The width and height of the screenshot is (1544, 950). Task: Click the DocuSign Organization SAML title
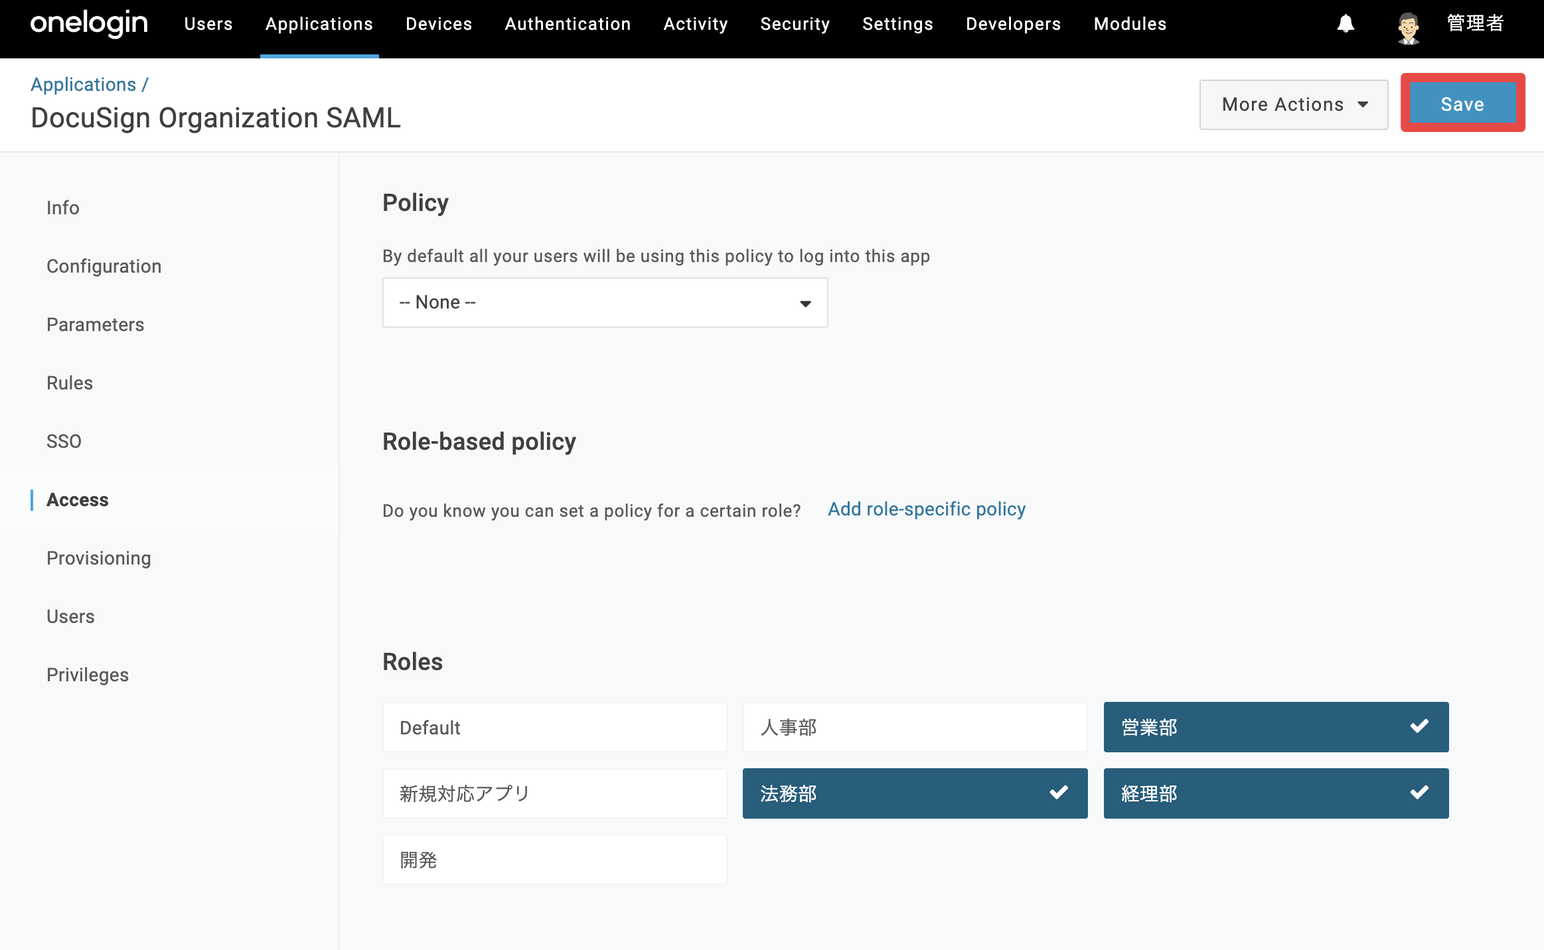point(216,117)
